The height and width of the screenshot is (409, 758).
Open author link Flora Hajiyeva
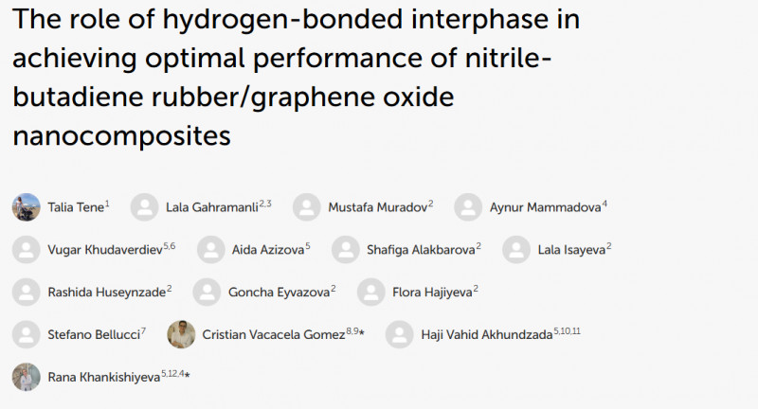click(432, 293)
